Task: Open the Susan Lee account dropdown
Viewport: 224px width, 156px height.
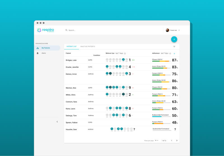Action: (179, 30)
